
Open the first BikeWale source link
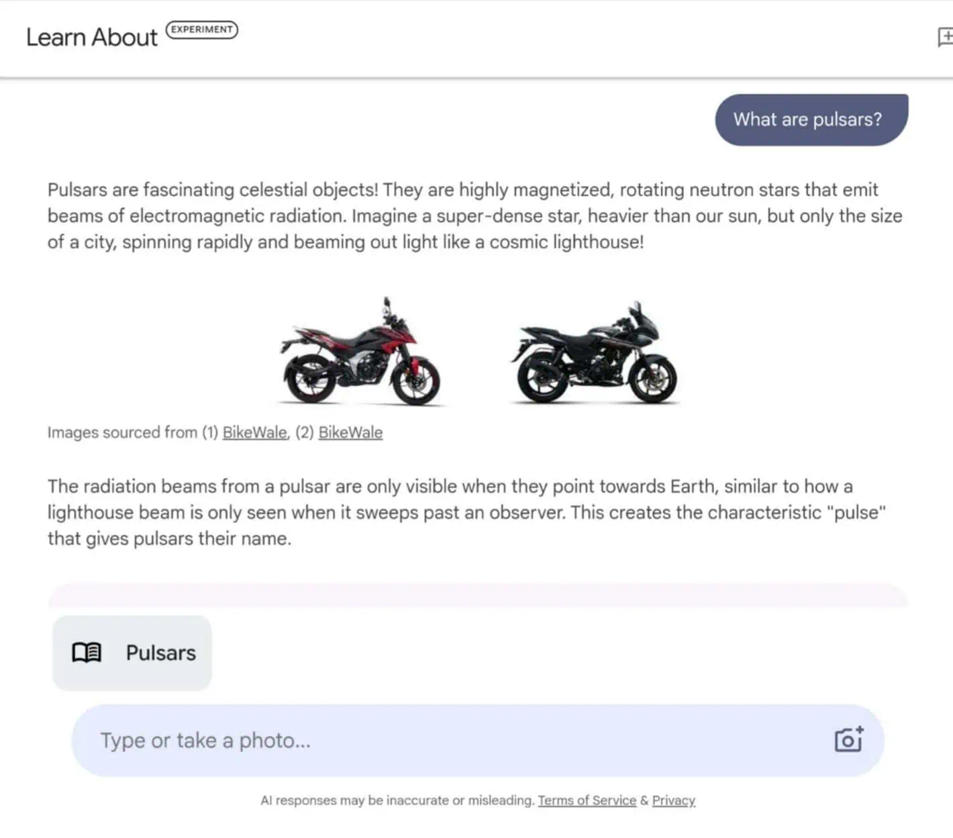[254, 432]
